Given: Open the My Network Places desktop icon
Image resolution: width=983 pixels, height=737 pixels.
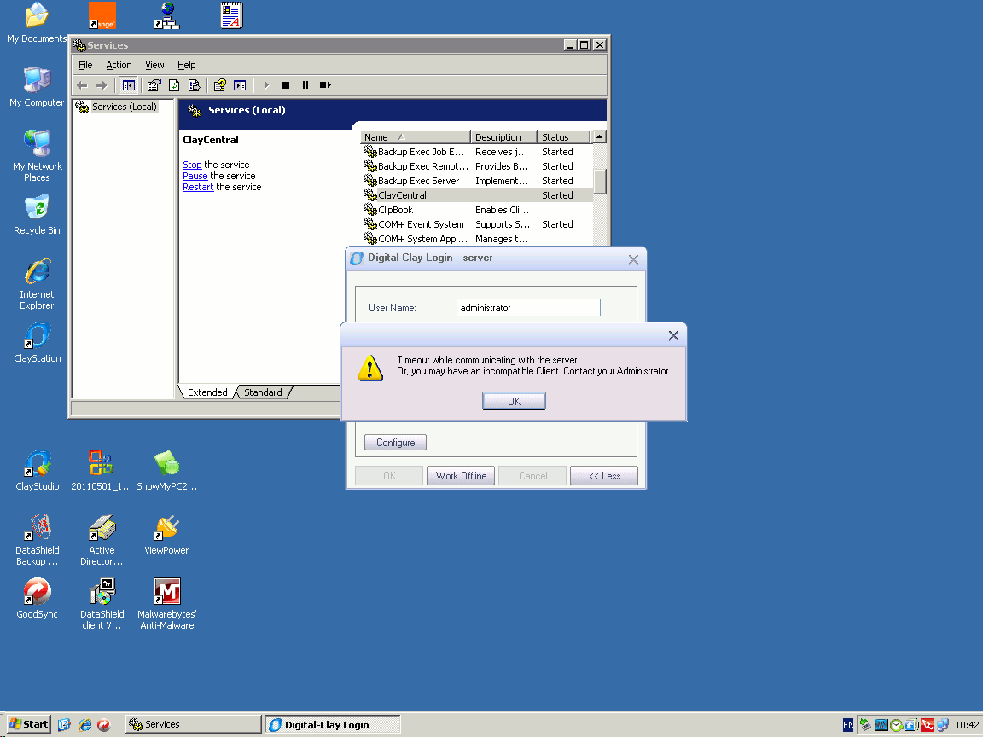Looking at the screenshot, I should coord(37,155).
